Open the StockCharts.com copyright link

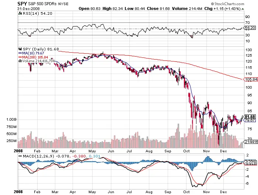click(227, 4)
